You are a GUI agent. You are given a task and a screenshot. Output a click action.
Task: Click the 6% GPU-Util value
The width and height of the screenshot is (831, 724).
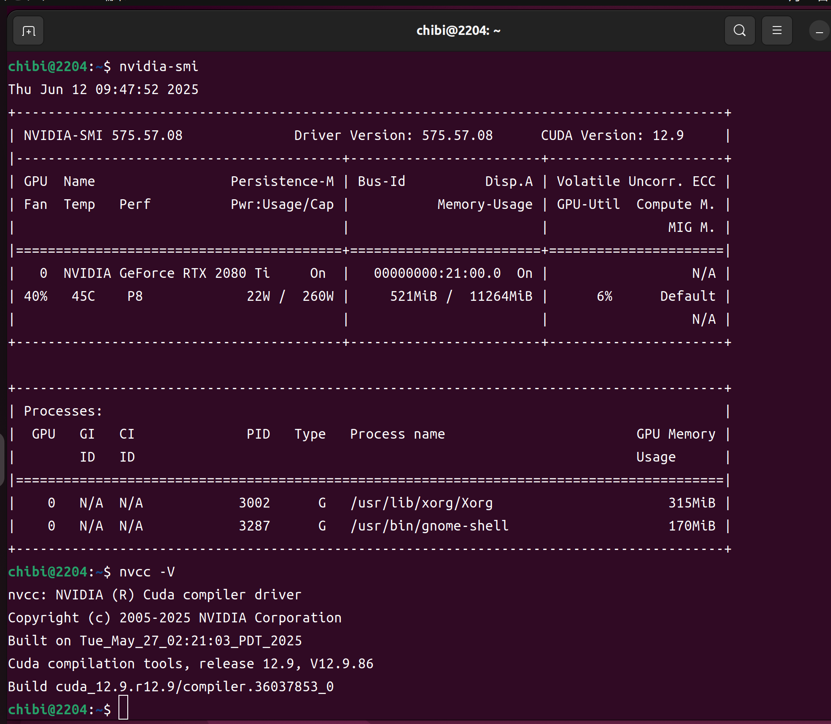604,296
